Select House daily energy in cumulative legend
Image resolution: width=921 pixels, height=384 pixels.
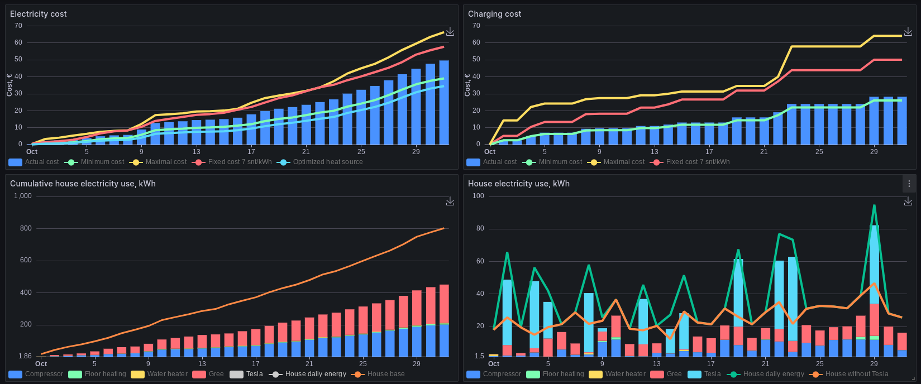click(x=316, y=374)
